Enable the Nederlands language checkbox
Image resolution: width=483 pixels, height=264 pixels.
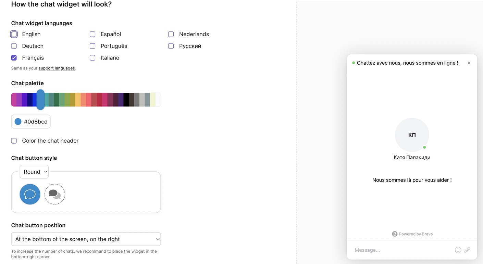171,34
